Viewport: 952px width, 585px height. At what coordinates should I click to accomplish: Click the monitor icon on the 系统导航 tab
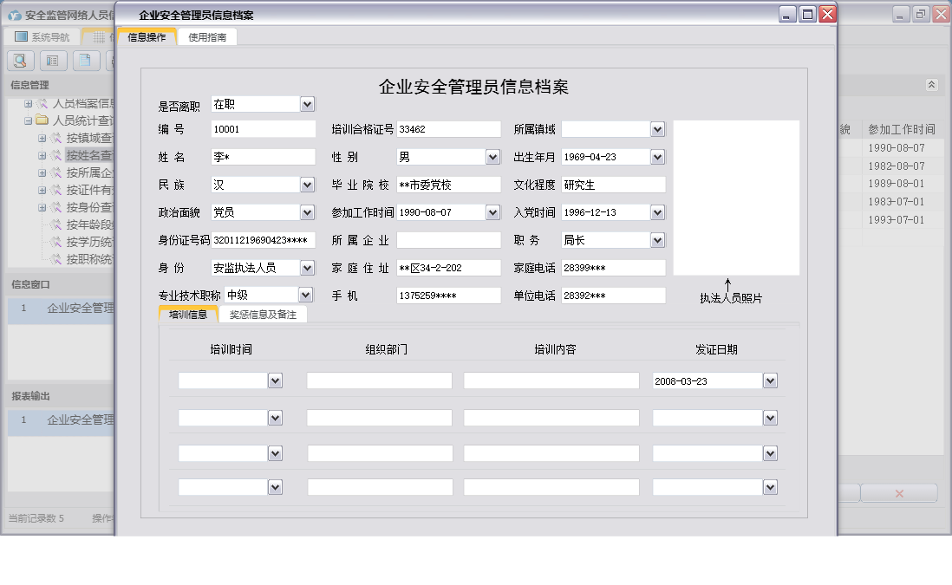click(x=19, y=35)
